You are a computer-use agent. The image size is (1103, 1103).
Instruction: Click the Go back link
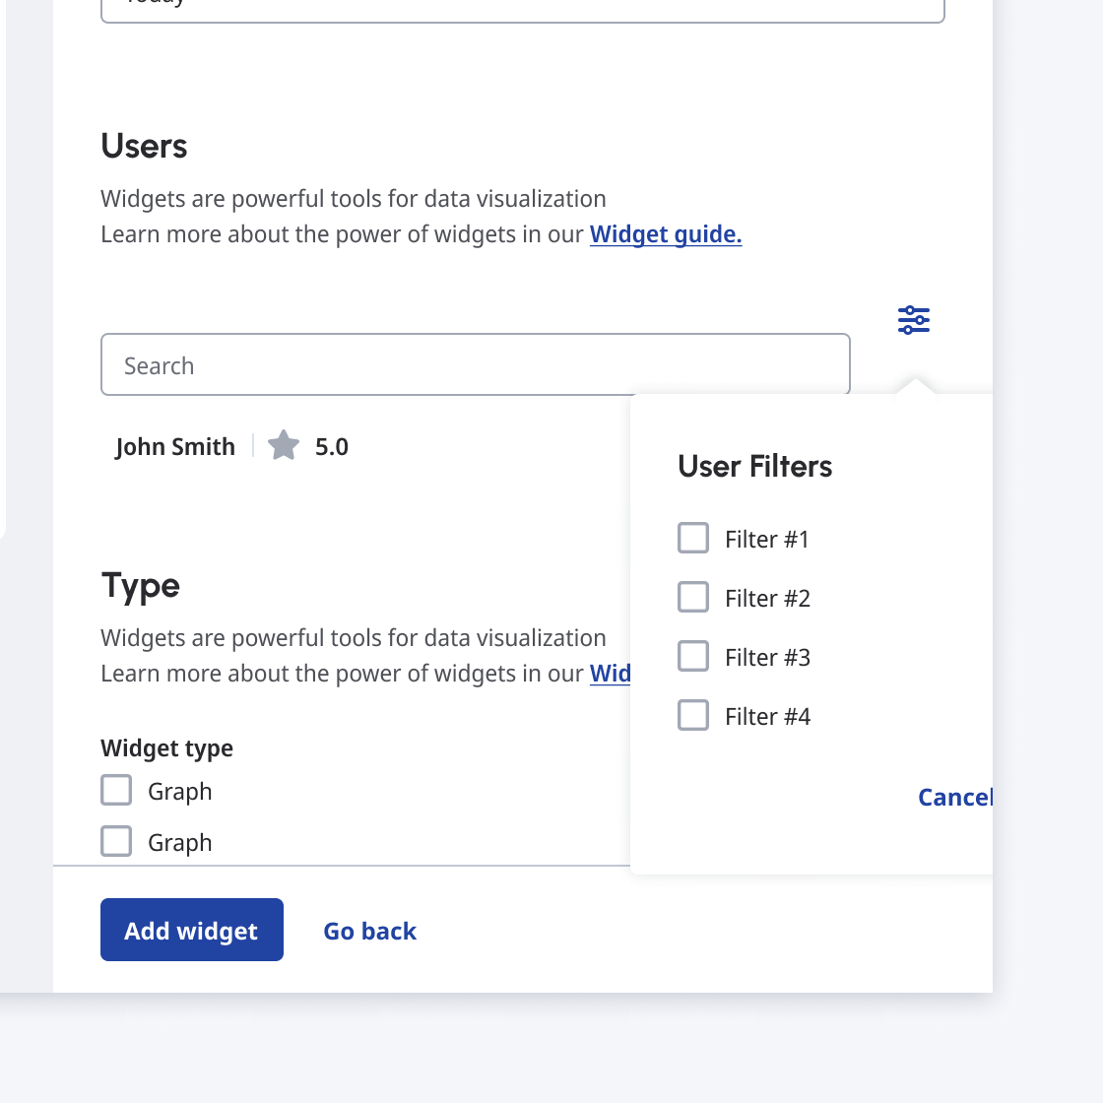(370, 931)
